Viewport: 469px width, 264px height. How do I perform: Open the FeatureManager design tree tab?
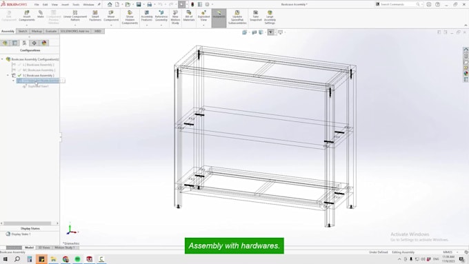5,43
